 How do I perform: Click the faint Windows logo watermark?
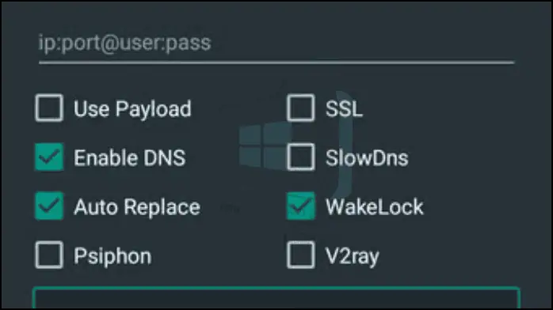[265, 146]
